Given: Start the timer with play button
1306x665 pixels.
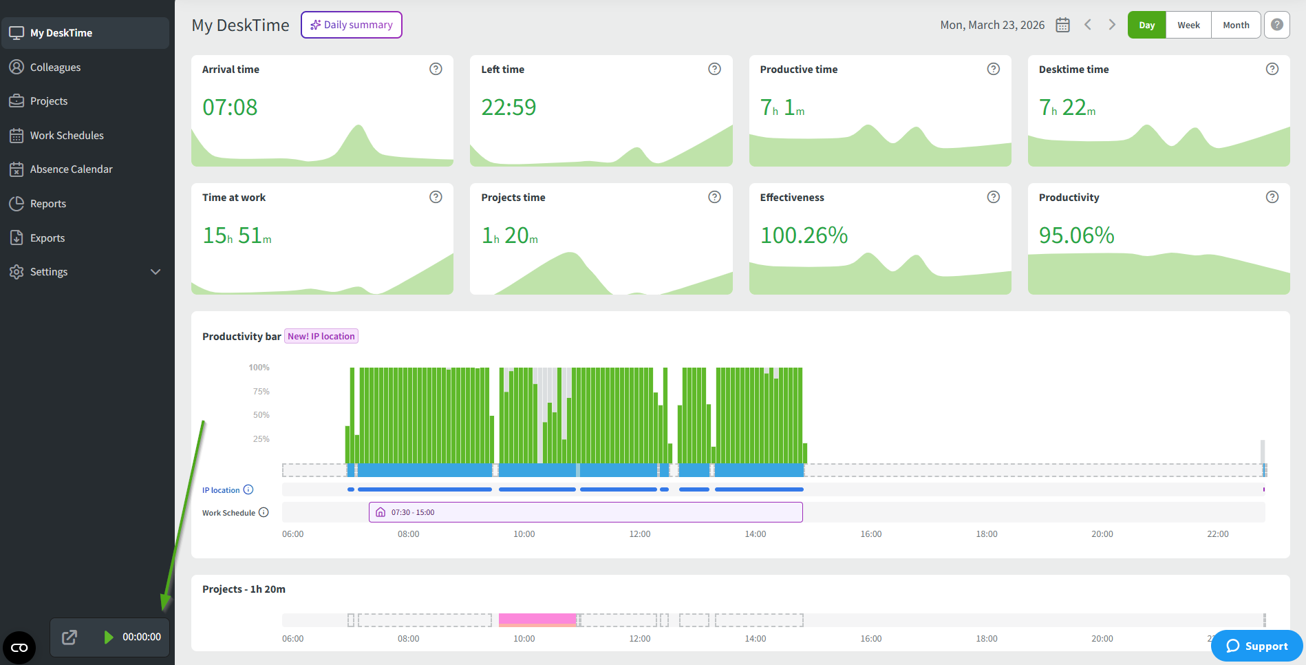Looking at the screenshot, I should click(108, 637).
